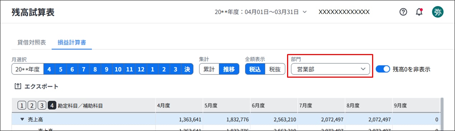
Task: Select the 損益計算書 tab
Action: tap(72, 42)
